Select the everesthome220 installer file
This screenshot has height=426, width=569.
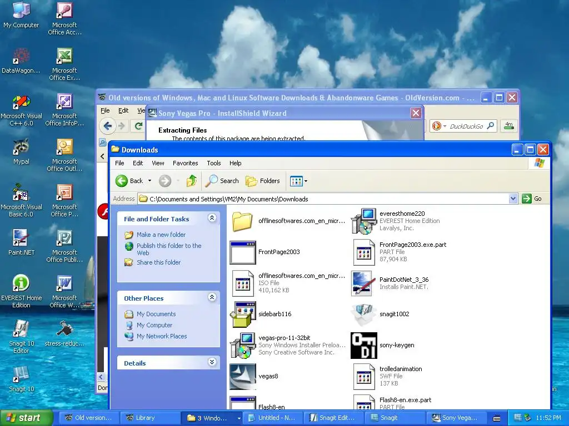click(x=396, y=221)
